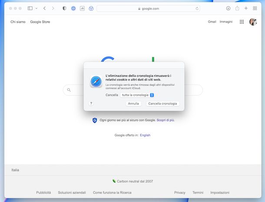Viewport: 265px width, 202px height.
Task: Open the Termini footer link
Action: pos(198,192)
